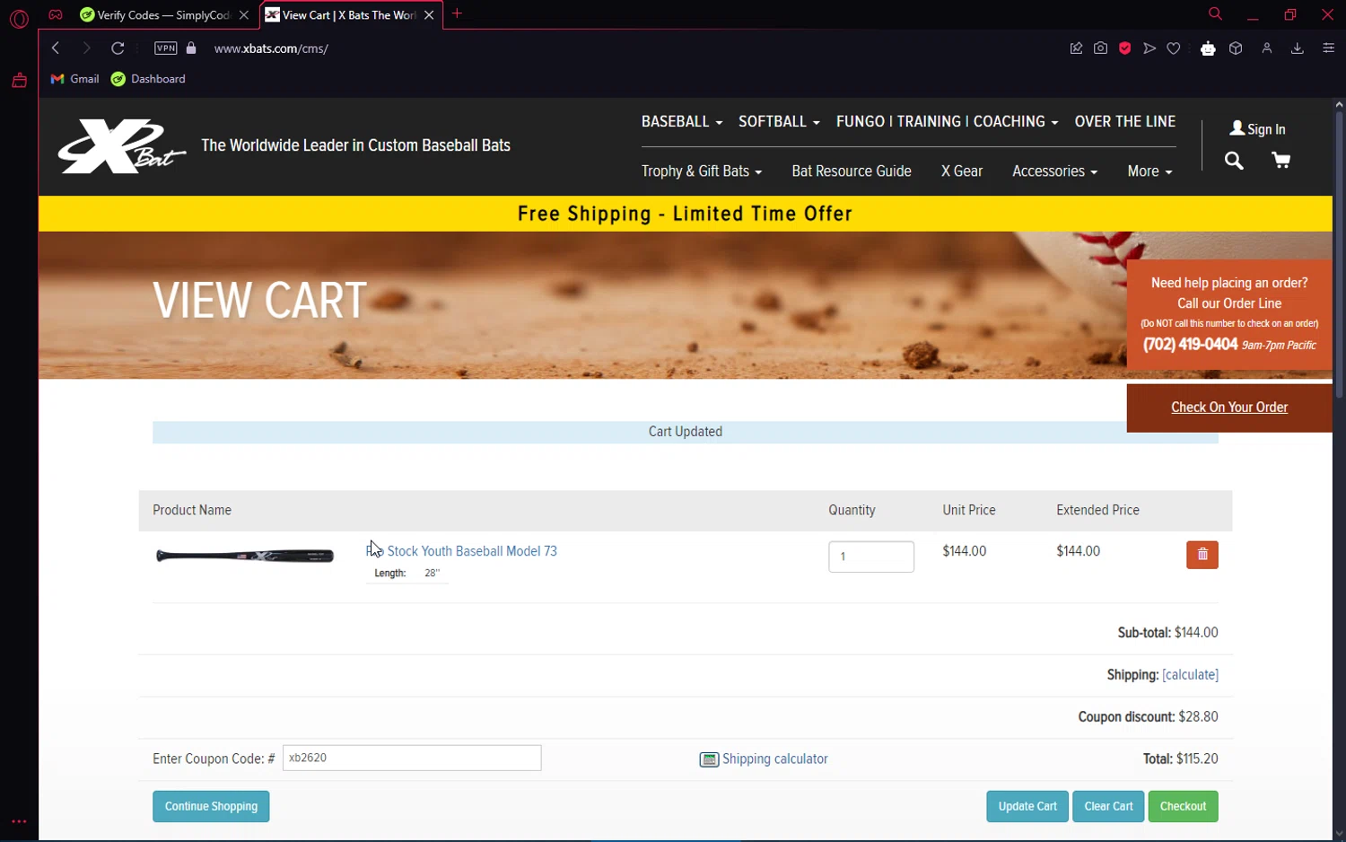Image resolution: width=1346 pixels, height=842 pixels.
Task: Open the Opera snapshot camera icon
Action: [1100, 48]
